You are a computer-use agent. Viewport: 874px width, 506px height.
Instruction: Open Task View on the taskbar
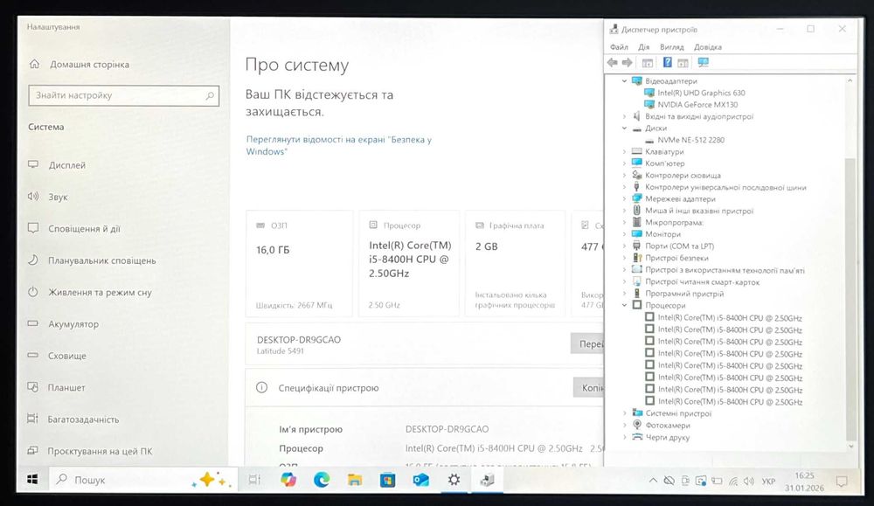point(254,479)
